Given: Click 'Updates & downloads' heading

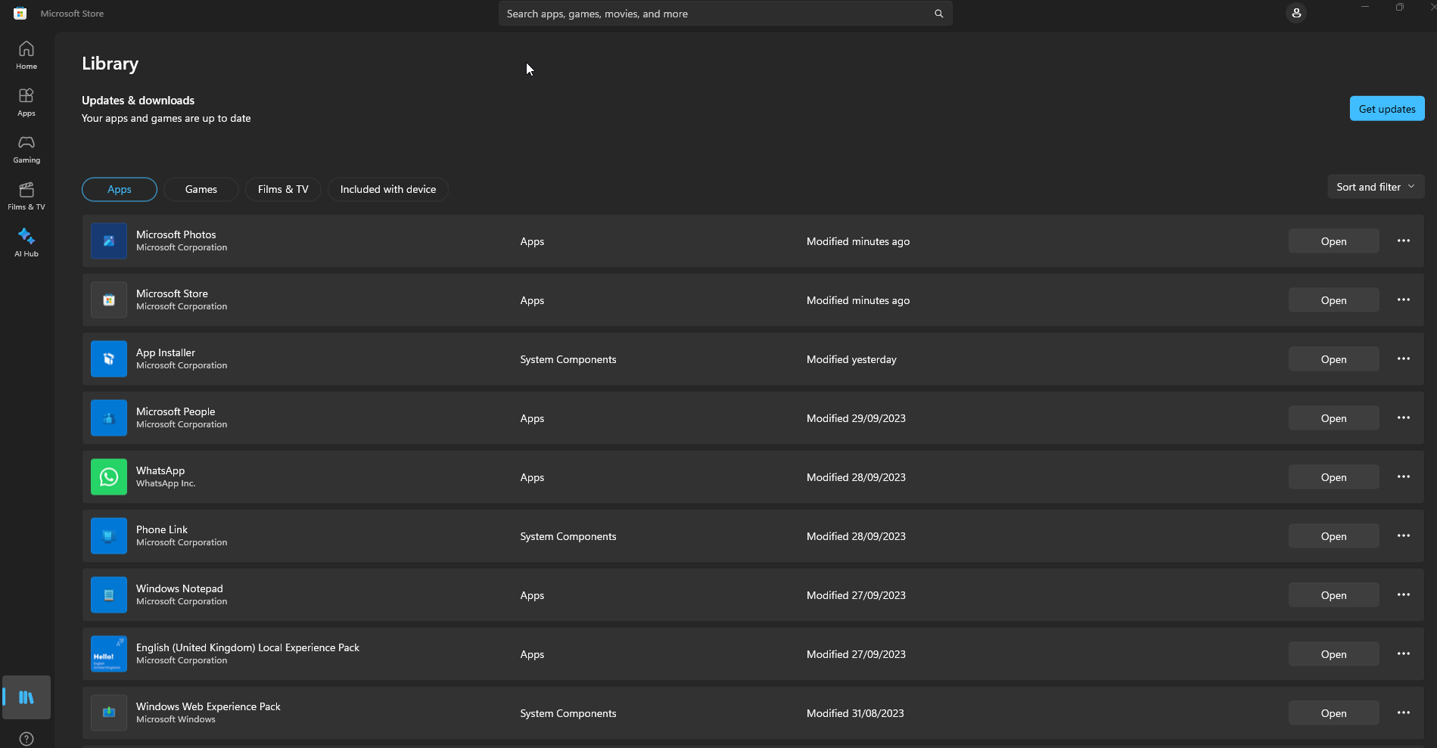Looking at the screenshot, I should pyautogui.click(x=138, y=101).
